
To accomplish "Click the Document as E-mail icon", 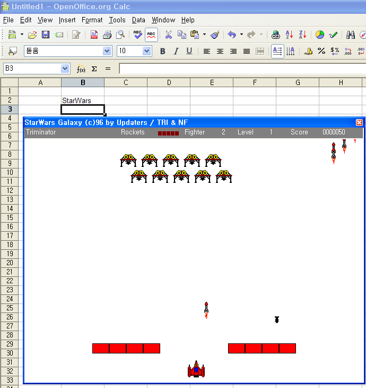I will point(59,35).
